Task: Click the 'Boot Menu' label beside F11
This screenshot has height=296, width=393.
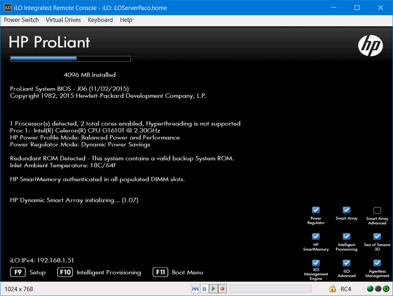Action: [187, 272]
